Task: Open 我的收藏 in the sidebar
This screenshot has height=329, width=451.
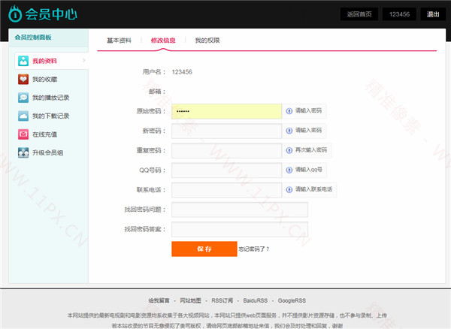Action: 44,80
